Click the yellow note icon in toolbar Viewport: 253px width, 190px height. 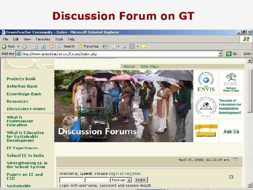click(143, 46)
